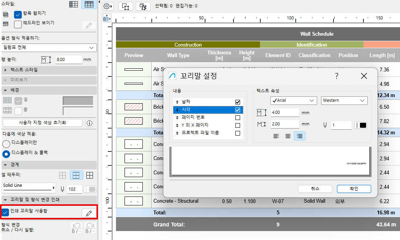Select the Identification header cell
The image size is (400, 240).
312,45
